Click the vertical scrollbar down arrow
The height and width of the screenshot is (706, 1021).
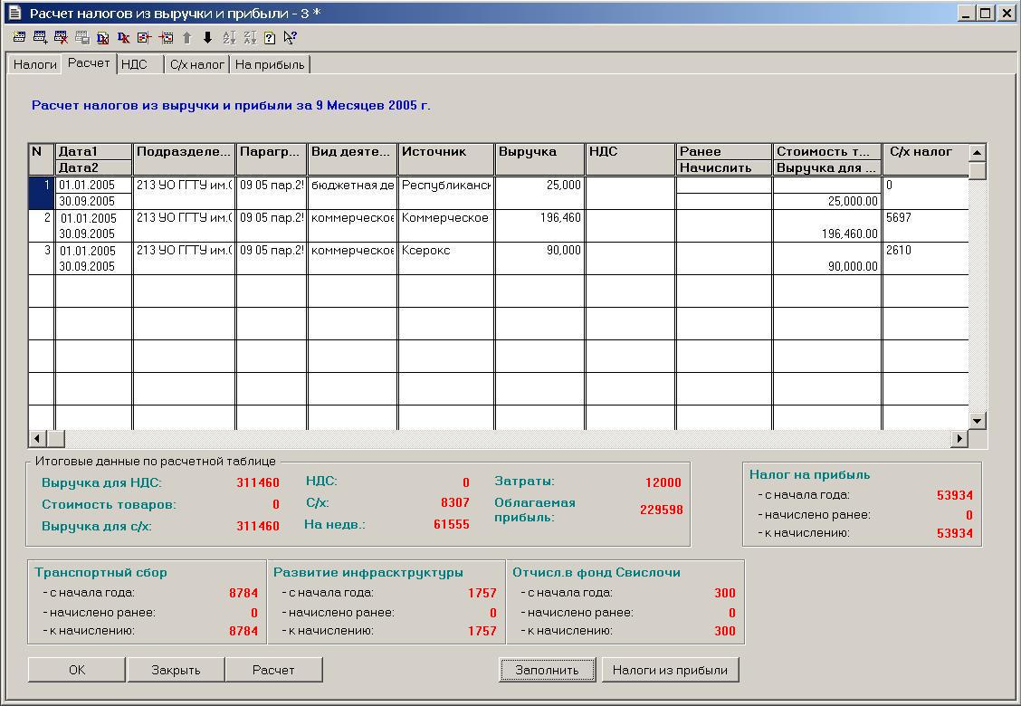[x=977, y=420]
